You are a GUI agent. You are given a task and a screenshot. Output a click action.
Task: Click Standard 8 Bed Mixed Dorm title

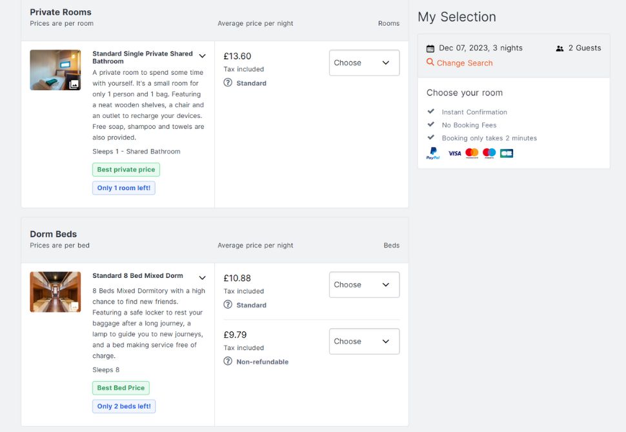coord(137,276)
